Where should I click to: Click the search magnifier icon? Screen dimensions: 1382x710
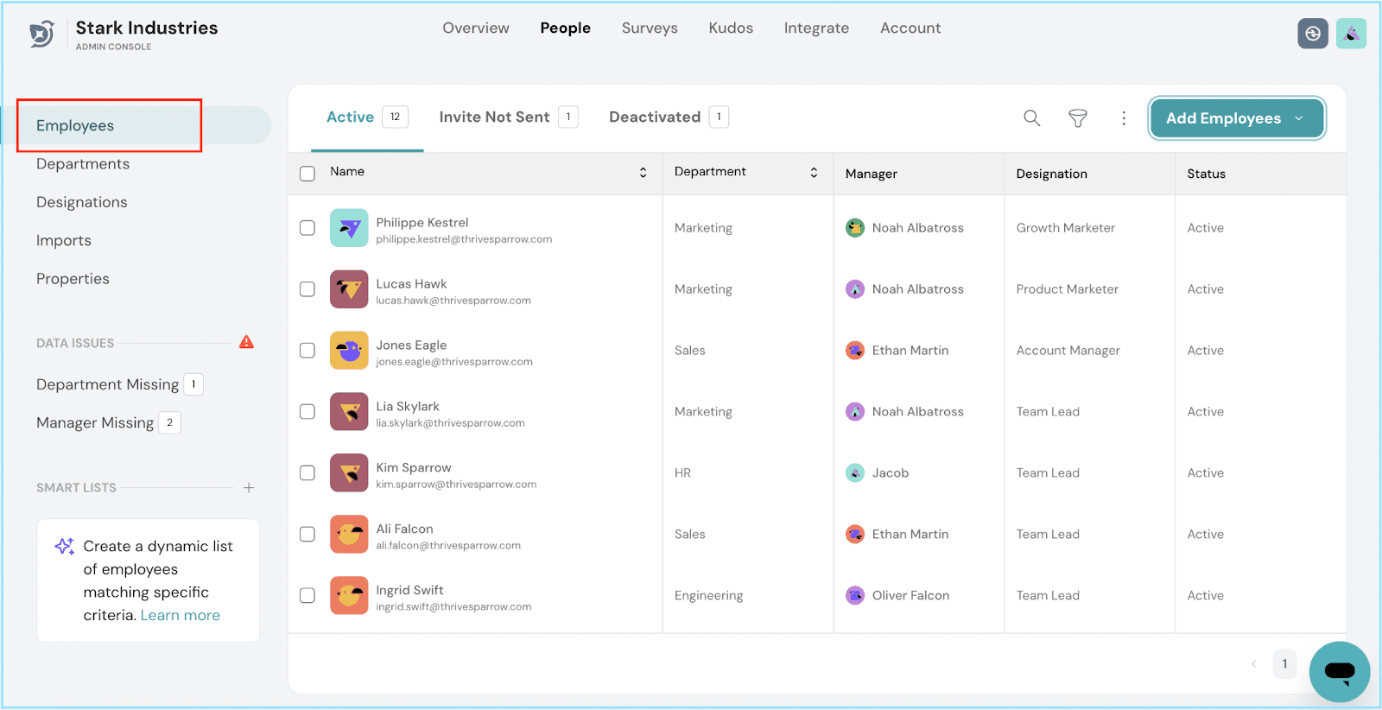[1031, 118]
